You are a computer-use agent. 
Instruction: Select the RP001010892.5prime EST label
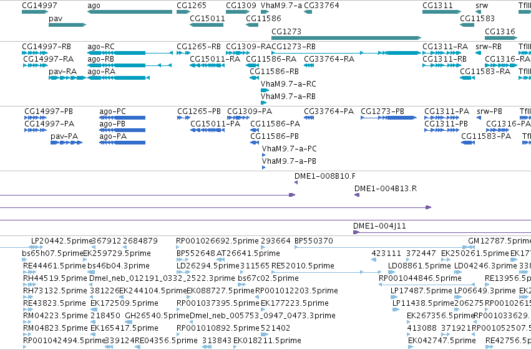pyautogui.click(x=218, y=328)
